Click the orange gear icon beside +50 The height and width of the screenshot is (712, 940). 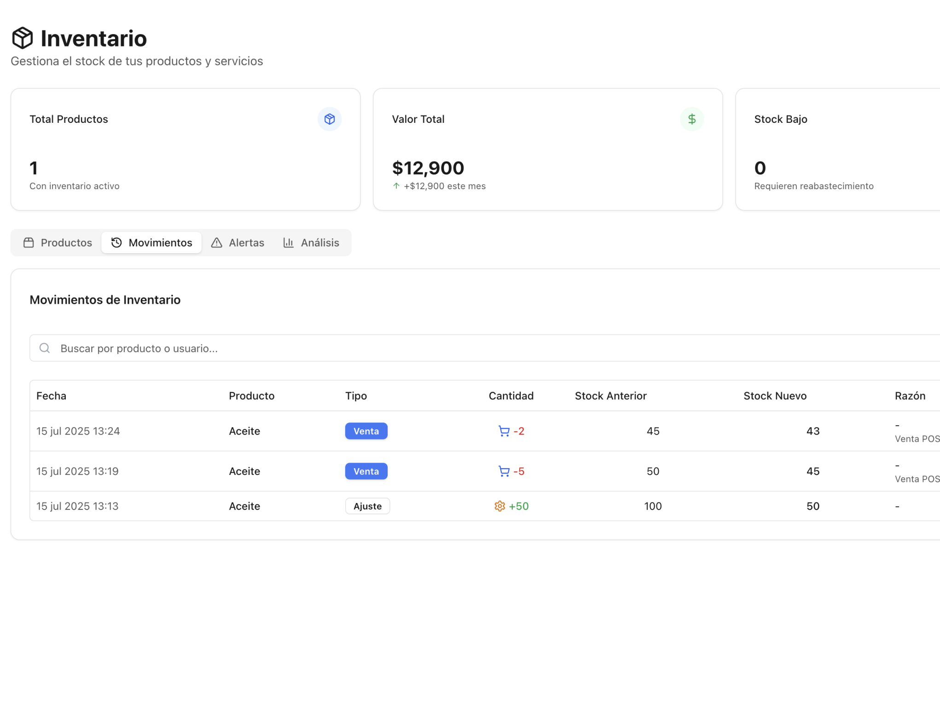coord(499,506)
